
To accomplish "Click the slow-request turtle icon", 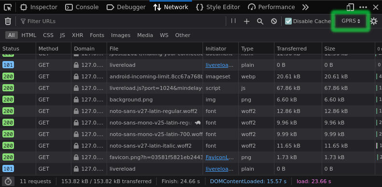I will [198, 123].
